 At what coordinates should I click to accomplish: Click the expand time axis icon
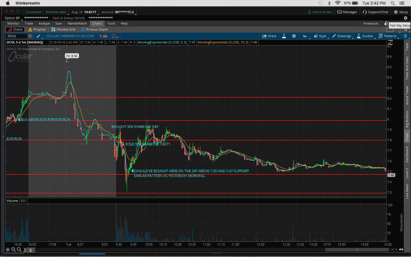401,250
